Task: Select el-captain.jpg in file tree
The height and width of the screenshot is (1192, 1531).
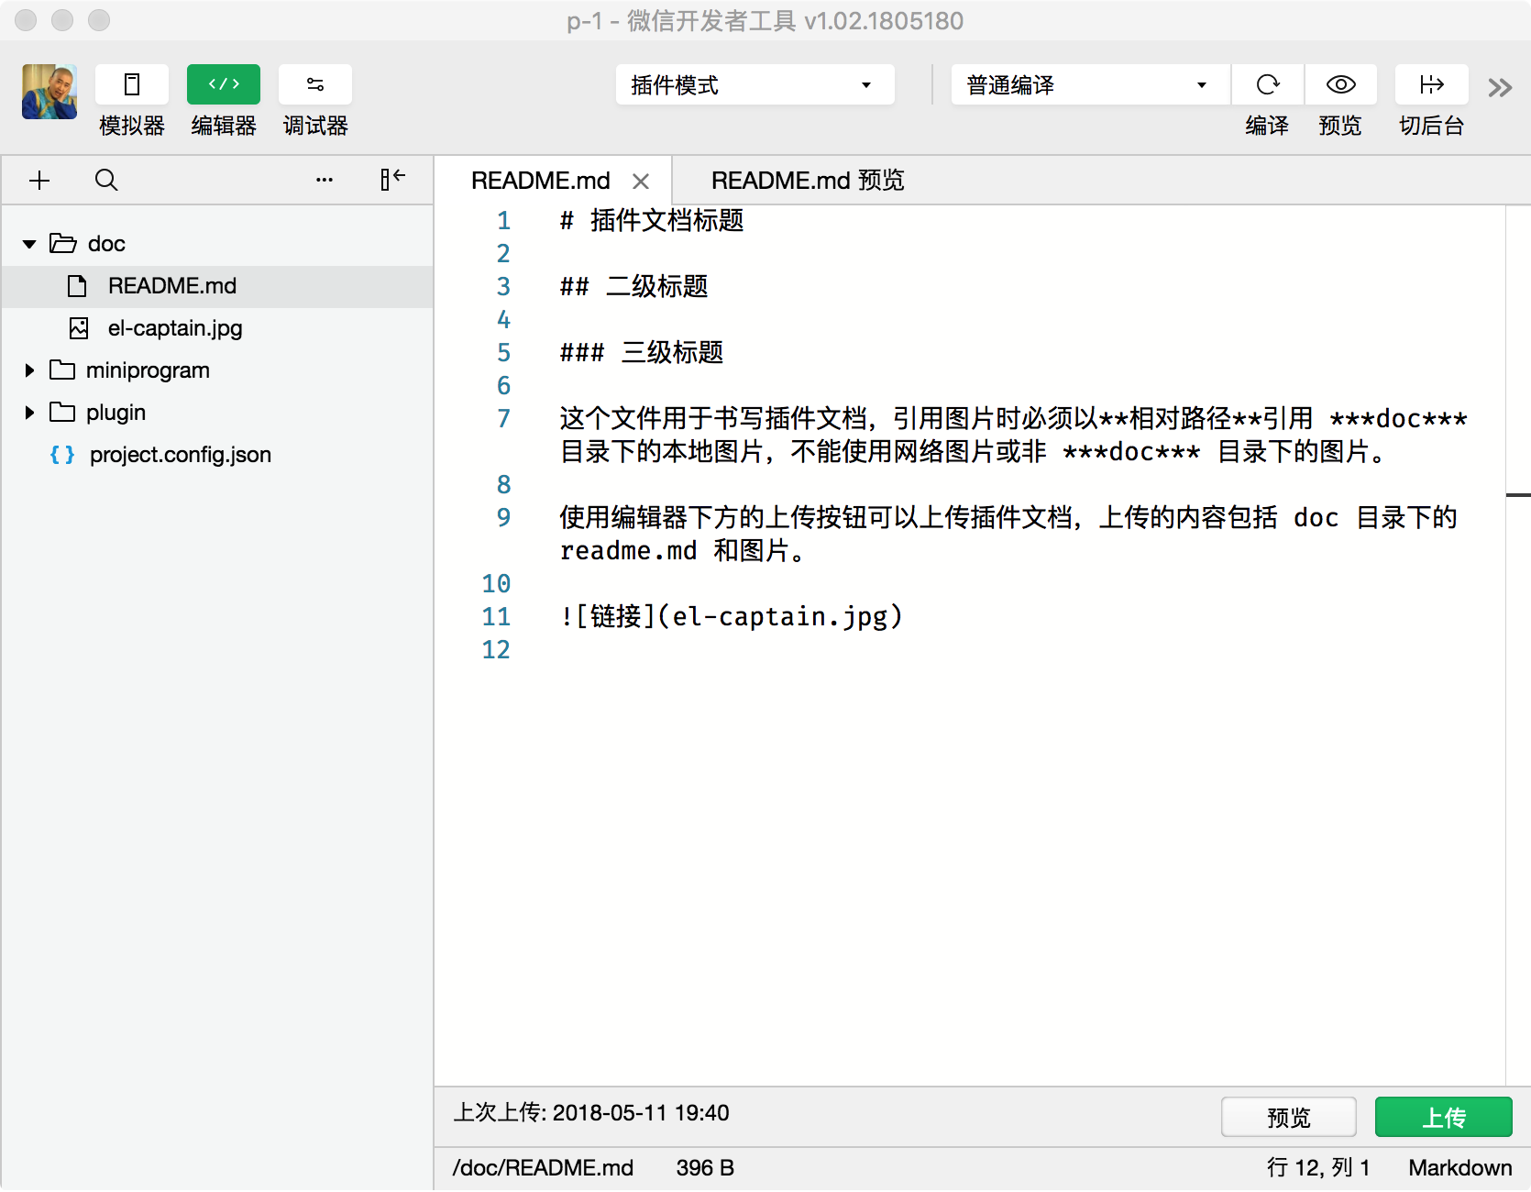Action: click(174, 328)
